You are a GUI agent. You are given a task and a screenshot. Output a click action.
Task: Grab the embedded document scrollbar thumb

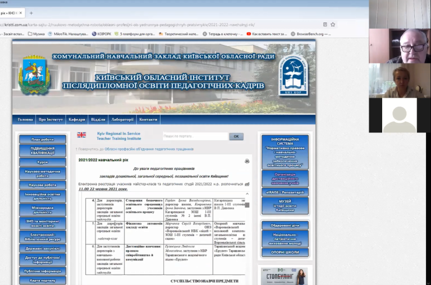pos(247,205)
